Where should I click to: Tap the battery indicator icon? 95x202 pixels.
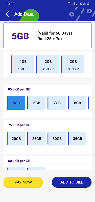pyautogui.click(x=88, y=4)
